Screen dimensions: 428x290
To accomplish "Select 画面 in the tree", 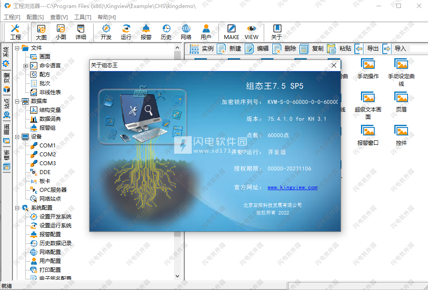I will (x=44, y=57).
